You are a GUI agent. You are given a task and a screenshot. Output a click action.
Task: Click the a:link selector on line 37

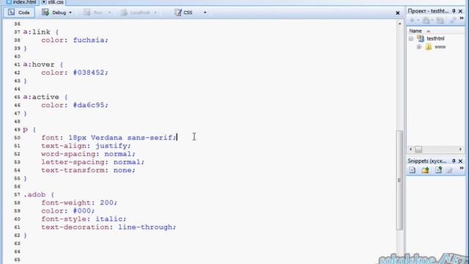click(37, 32)
